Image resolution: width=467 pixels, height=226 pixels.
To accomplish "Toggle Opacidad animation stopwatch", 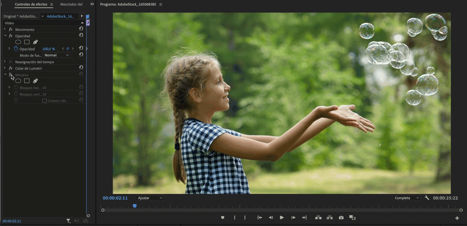I will (16, 49).
